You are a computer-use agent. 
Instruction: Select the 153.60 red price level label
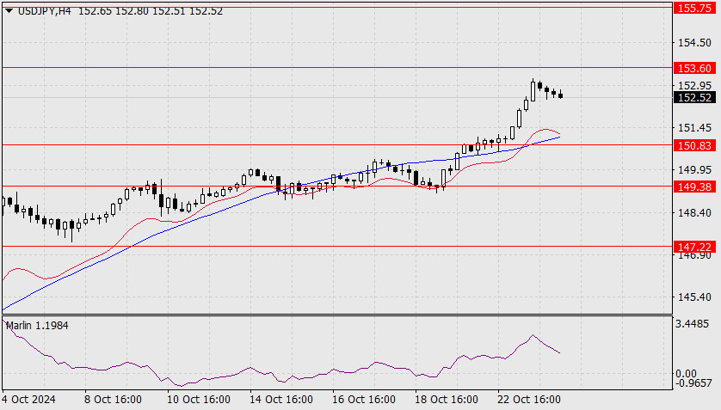click(694, 68)
